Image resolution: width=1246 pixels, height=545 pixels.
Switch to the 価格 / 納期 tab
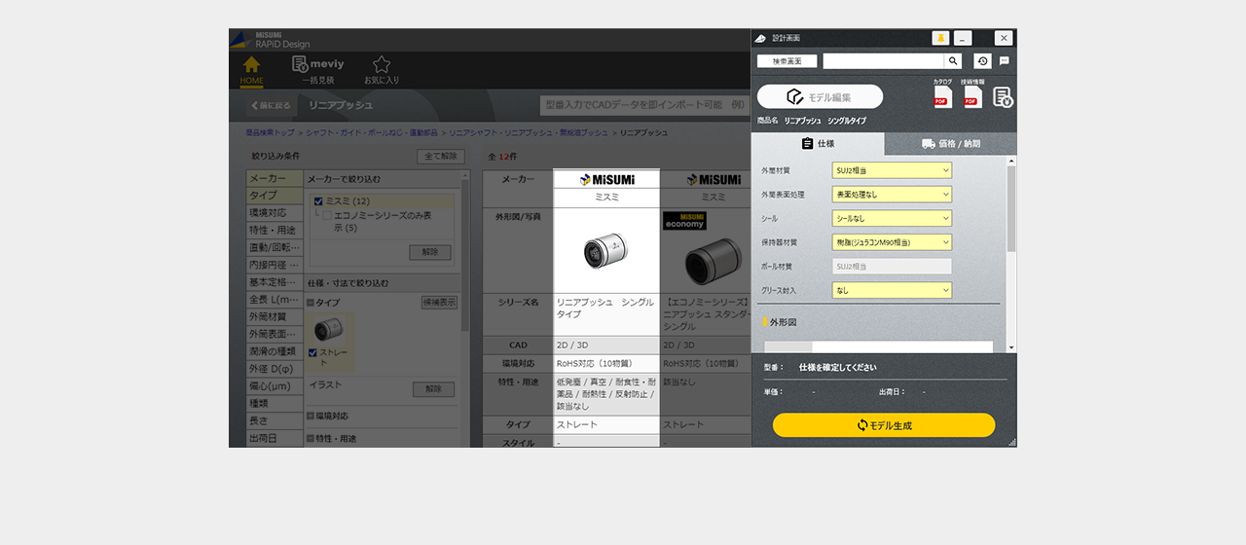(950, 144)
